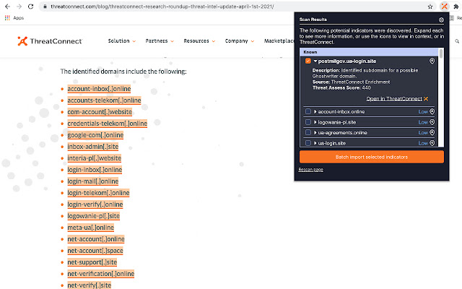Image resolution: width=462 pixels, height=289 pixels.
Task: Click the URL address bar
Action: pos(236,7)
